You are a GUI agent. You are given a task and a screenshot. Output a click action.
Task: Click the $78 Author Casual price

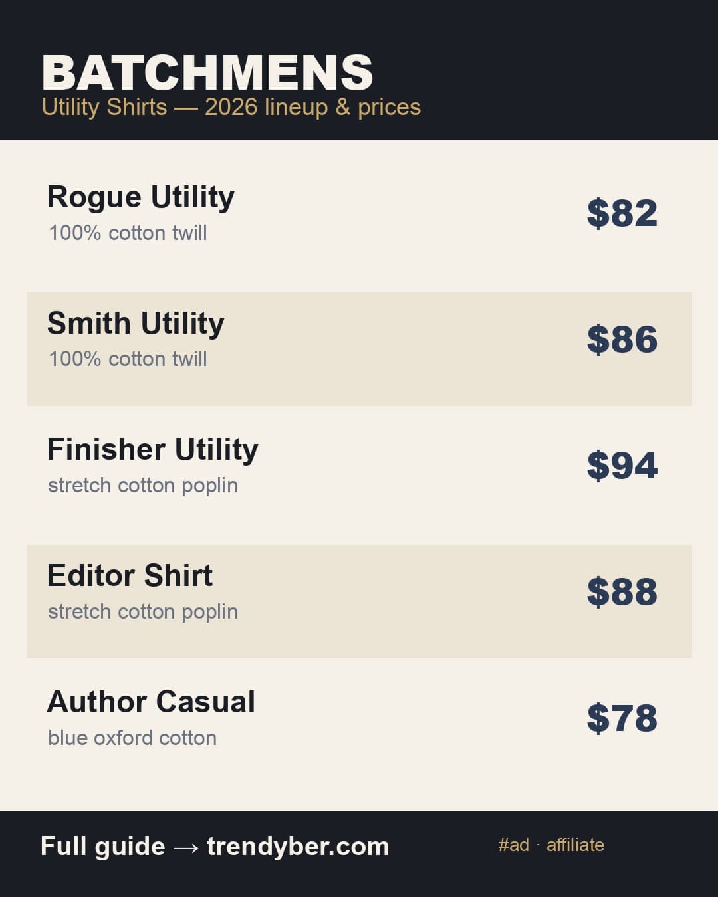click(x=622, y=718)
